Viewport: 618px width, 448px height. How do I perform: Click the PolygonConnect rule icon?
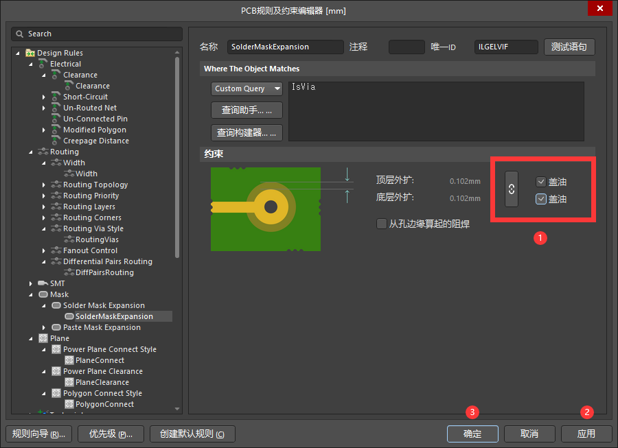tap(69, 404)
